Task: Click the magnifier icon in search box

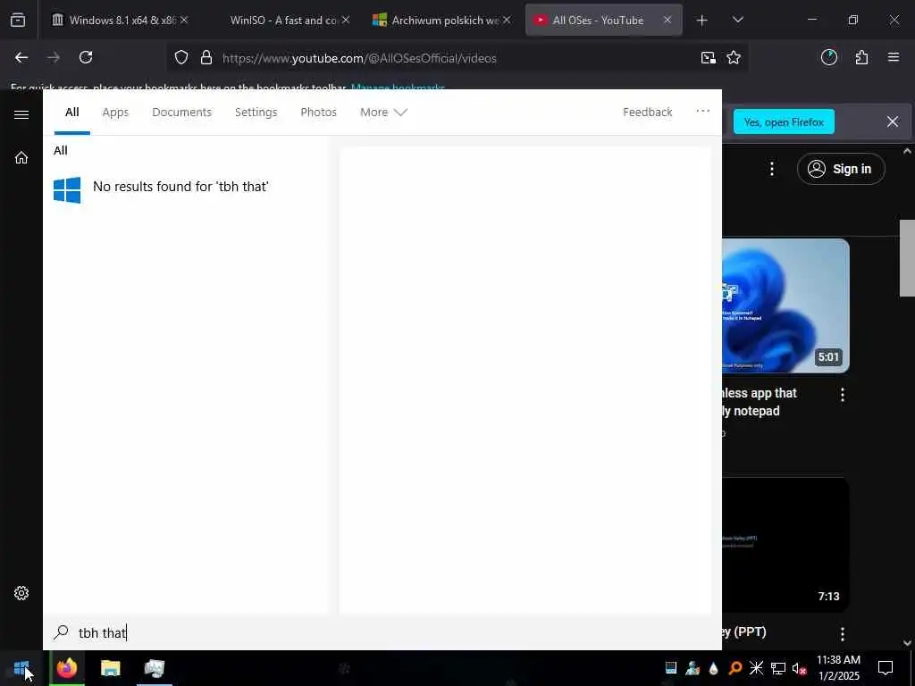Action: tap(61, 632)
